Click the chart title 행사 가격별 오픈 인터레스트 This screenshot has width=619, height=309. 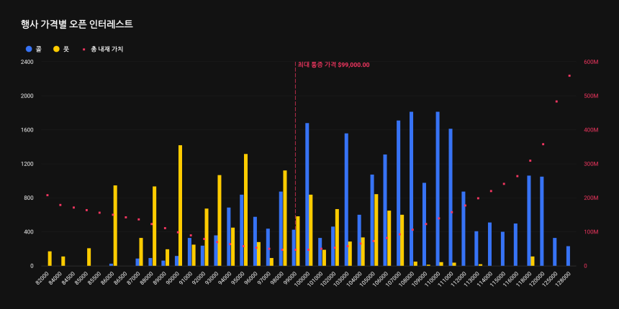coord(77,24)
